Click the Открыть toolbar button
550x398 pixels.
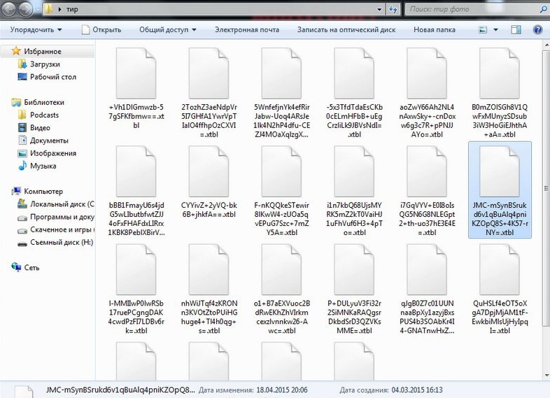coord(101,30)
